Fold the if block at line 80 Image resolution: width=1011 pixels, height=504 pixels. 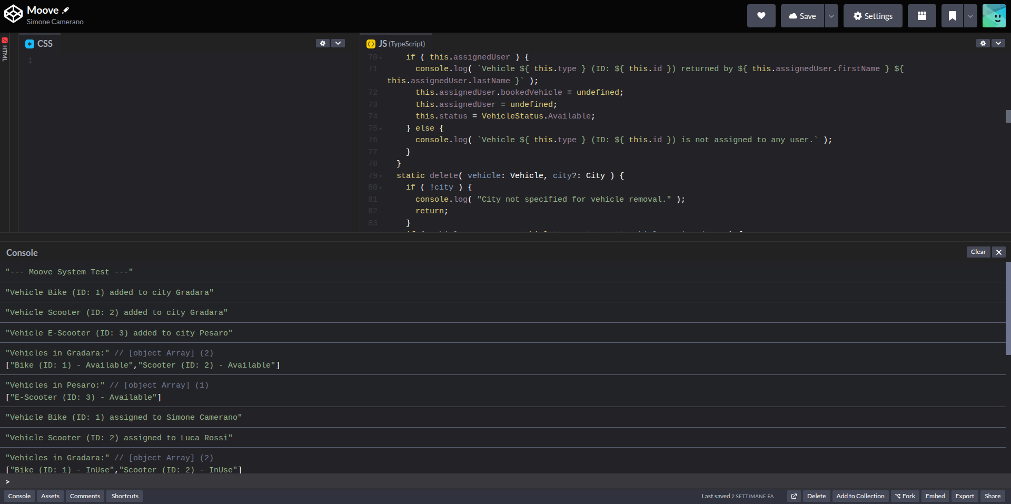click(381, 187)
